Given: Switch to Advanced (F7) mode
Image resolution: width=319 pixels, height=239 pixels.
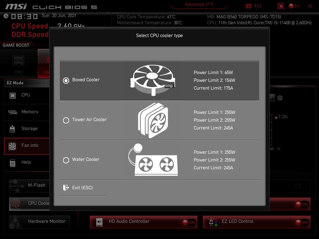Looking at the screenshot, I should pos(199,4).
